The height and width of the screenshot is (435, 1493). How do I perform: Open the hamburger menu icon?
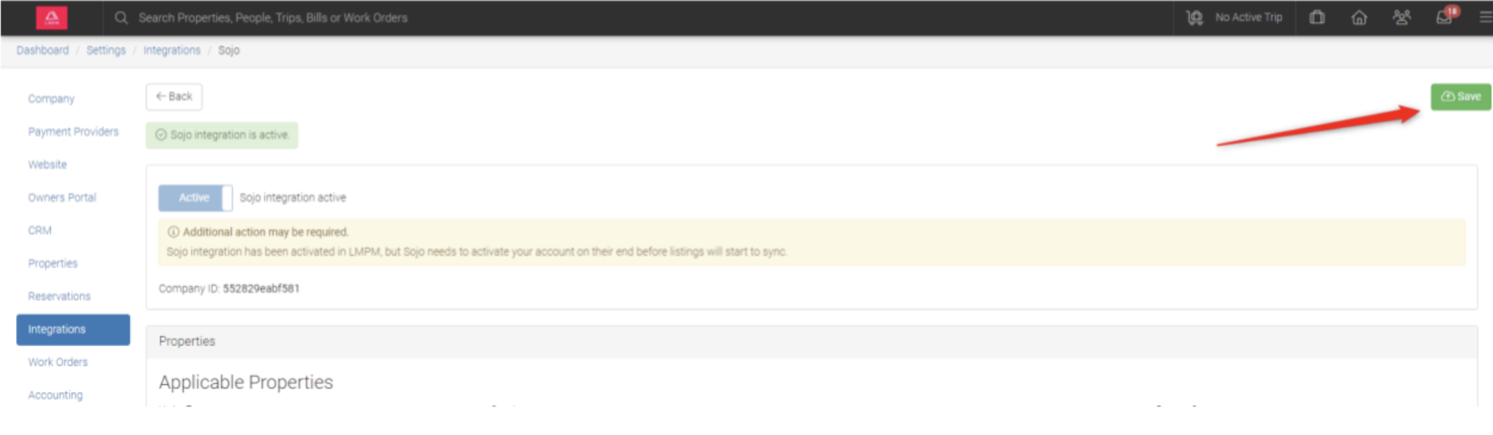(1485, 18)
